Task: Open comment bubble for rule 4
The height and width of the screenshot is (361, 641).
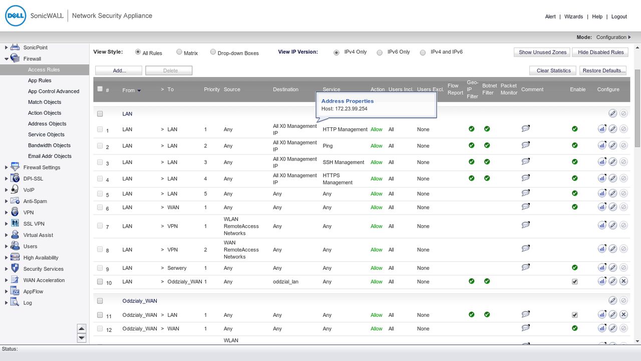Action: click(525, 178)
